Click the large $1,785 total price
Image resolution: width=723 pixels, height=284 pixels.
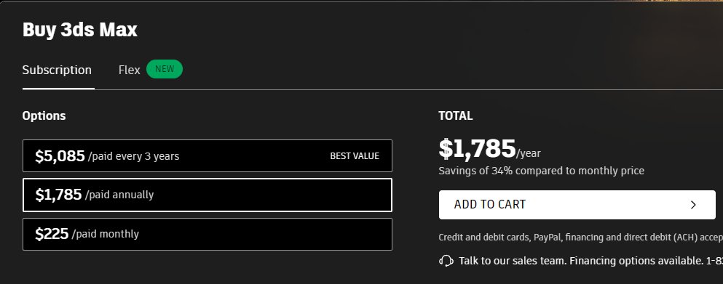coord(477,149)
